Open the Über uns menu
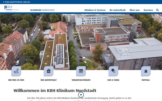Screen dimensions: 162x101 pos(134,10)
